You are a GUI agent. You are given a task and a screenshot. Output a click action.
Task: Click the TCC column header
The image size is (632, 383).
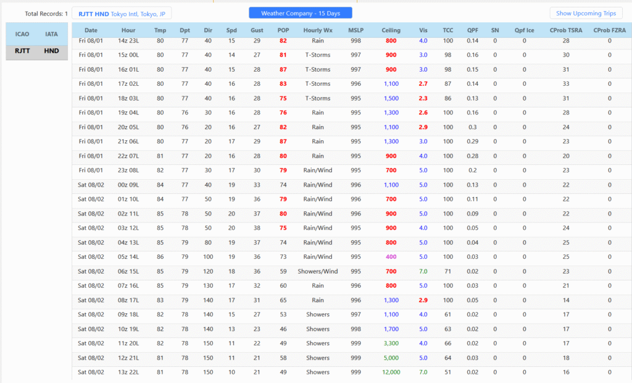click(x=448, y=30)
